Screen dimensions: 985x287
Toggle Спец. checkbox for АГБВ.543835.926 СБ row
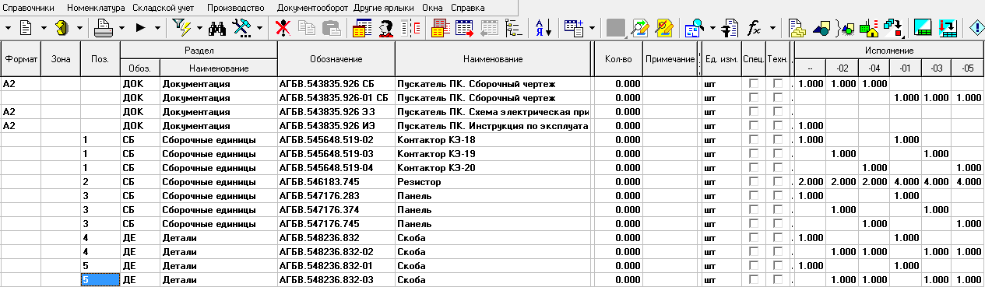coord(753,84)
